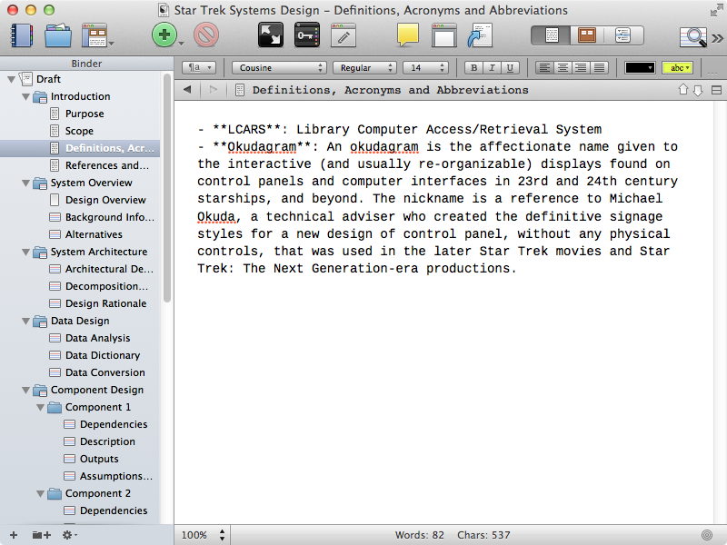This screenshot has height=545, width=727.
Task: Collapse the Component 1 folder
Action: 41,407
